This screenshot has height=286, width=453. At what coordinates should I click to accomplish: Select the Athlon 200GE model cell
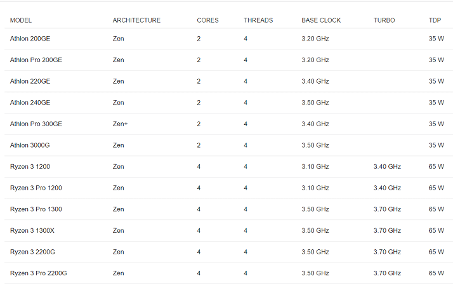tap(30, 39)
